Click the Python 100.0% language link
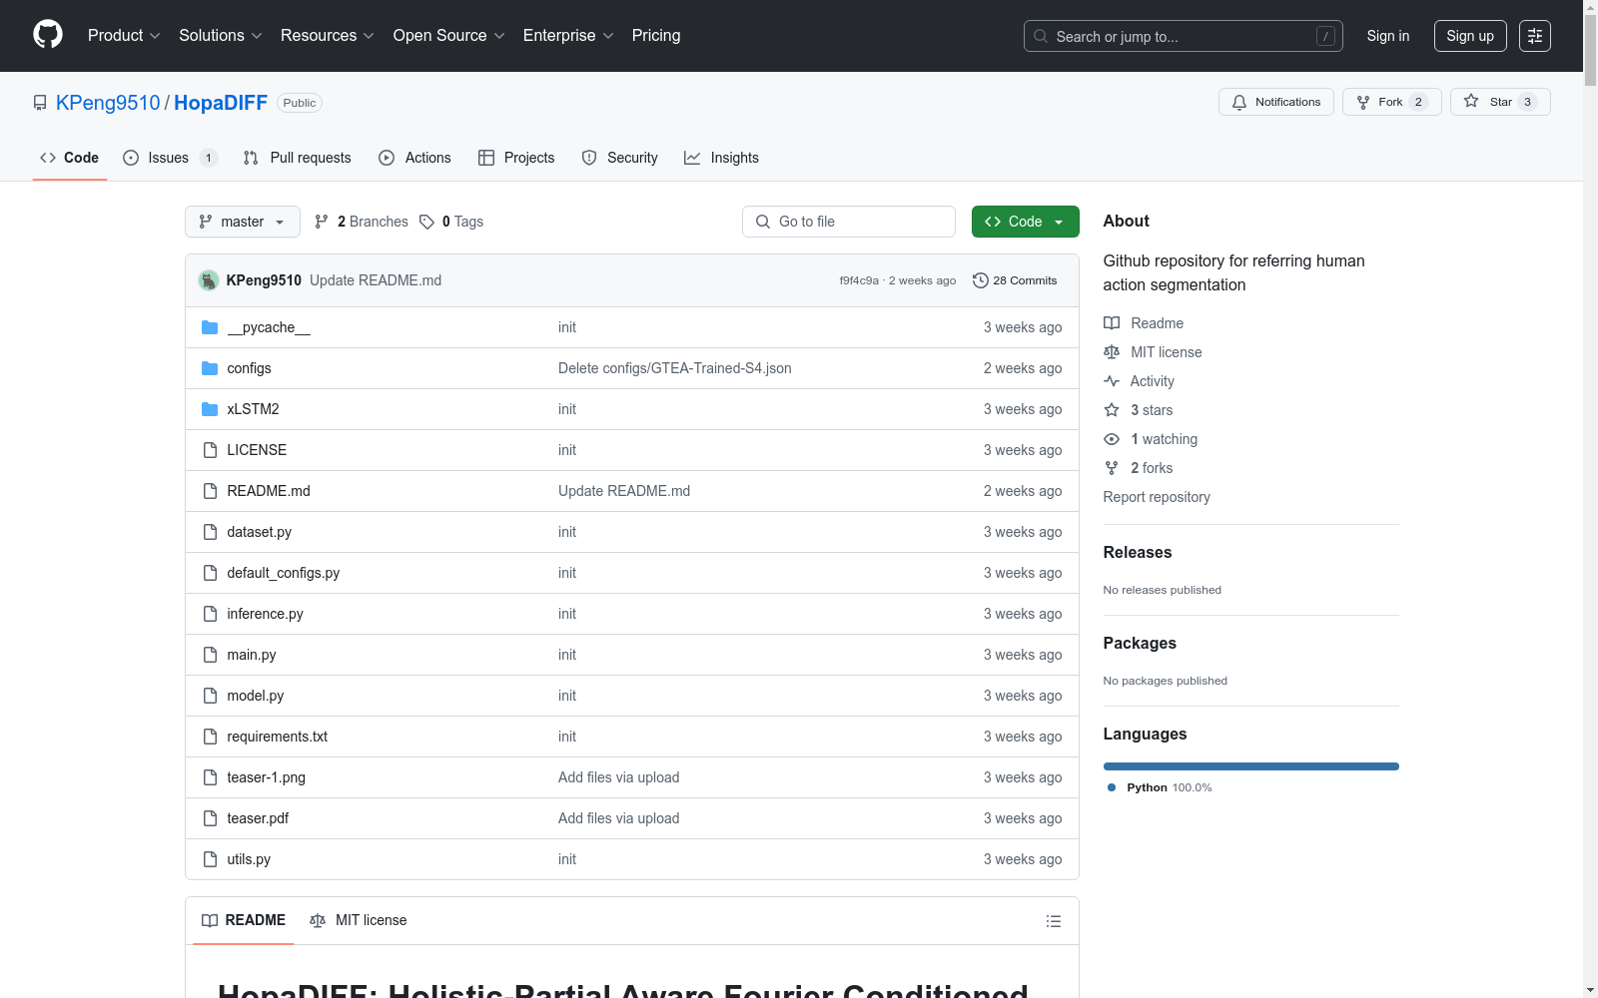 (x=1160, y=787)
